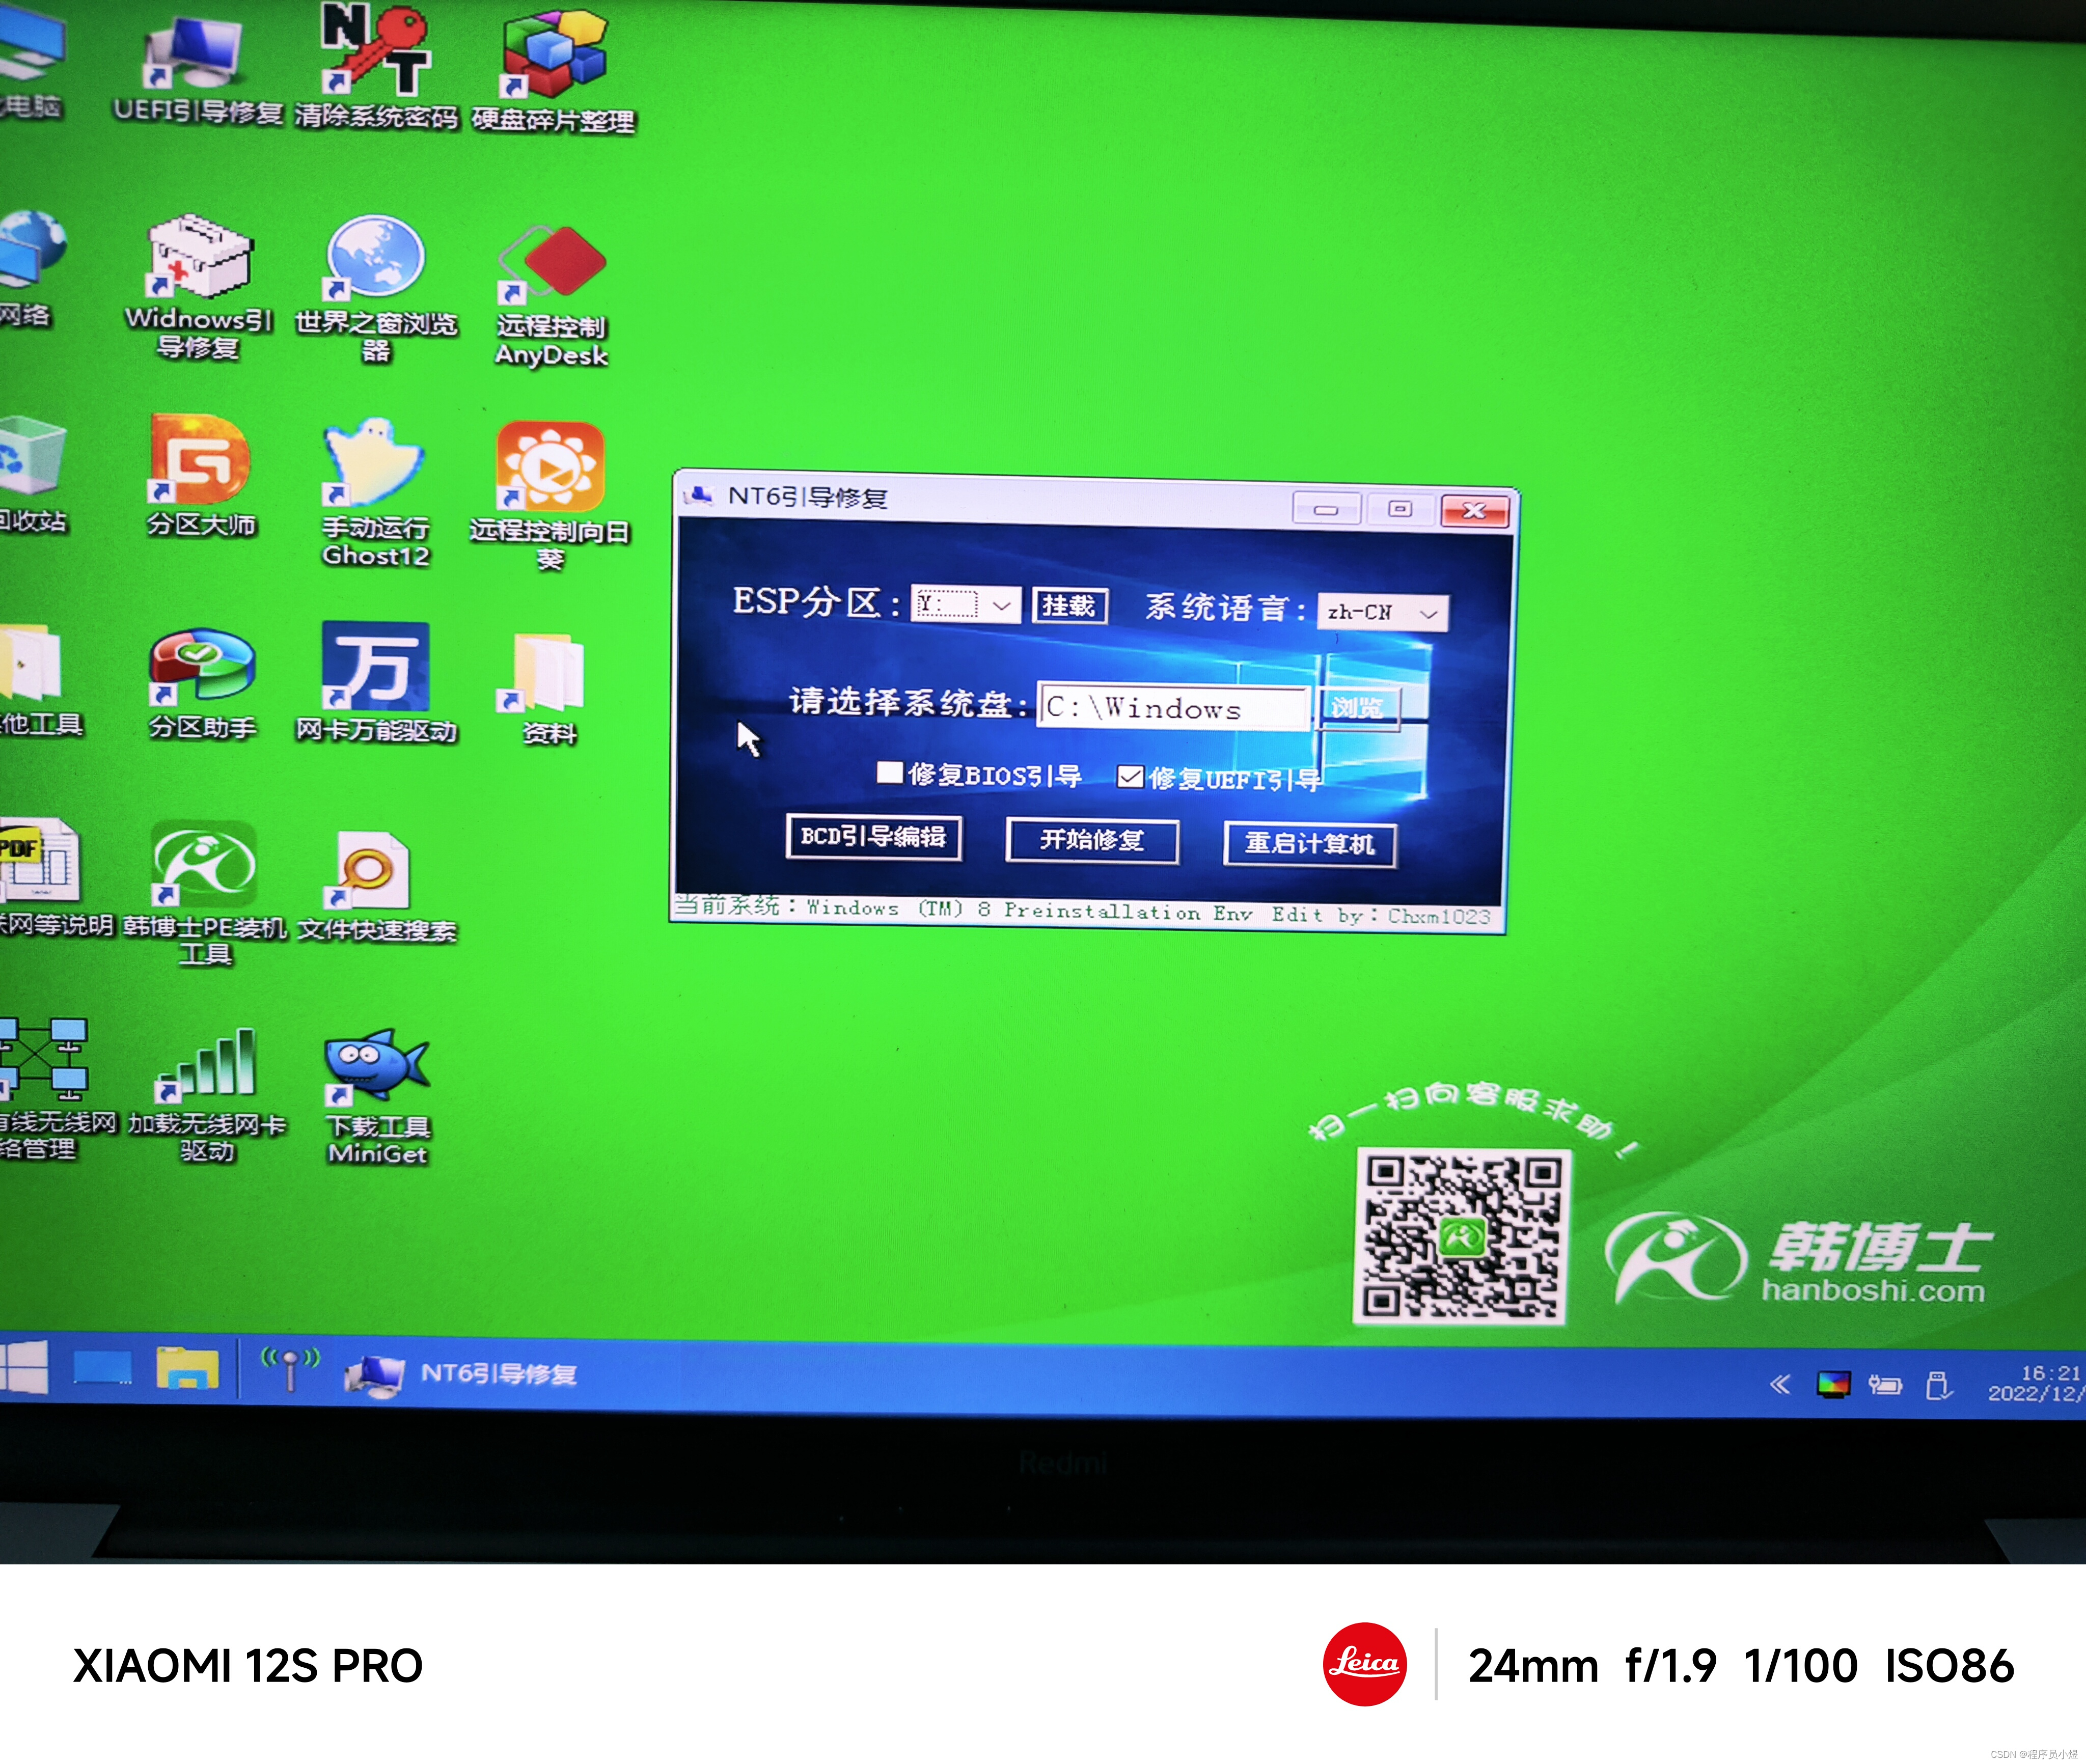Screen dimensions: 2086x1764
Task: Open 系统语言 zh-CN dropdown
Action: coord(1428,614)
